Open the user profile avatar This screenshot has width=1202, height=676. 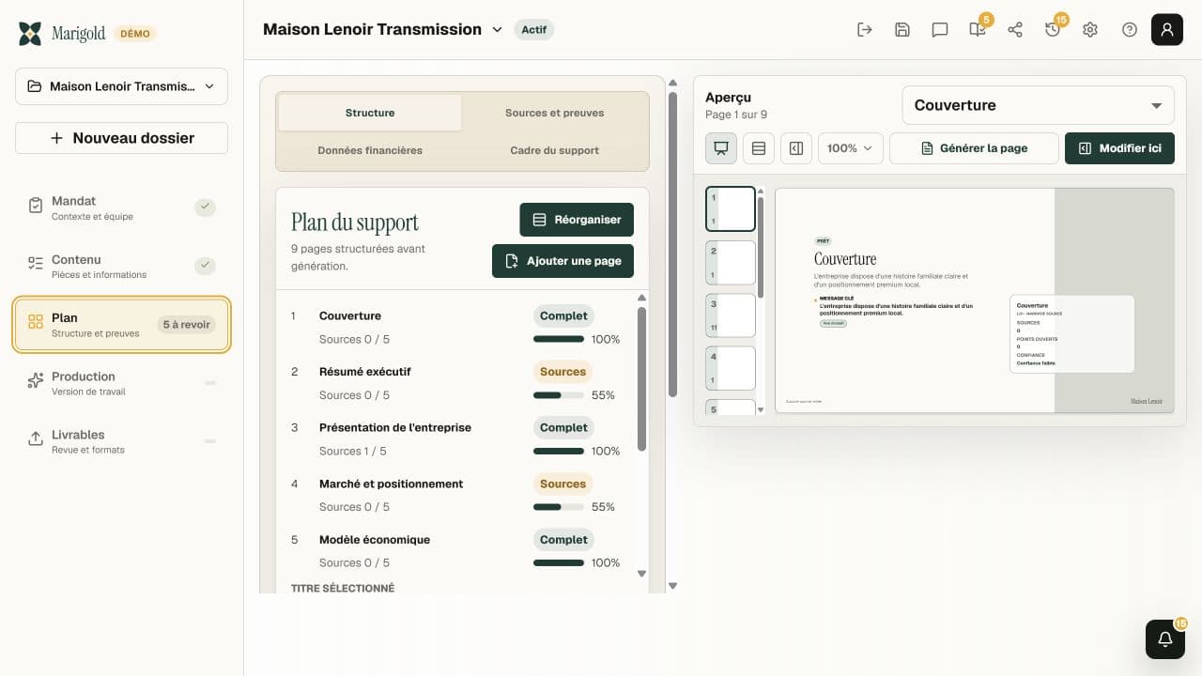click(x=1167, y=29)
